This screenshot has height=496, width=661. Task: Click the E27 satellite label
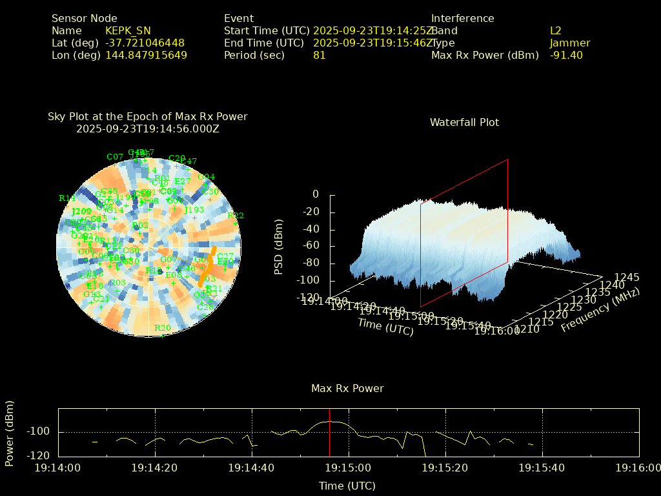pos(183,181)
